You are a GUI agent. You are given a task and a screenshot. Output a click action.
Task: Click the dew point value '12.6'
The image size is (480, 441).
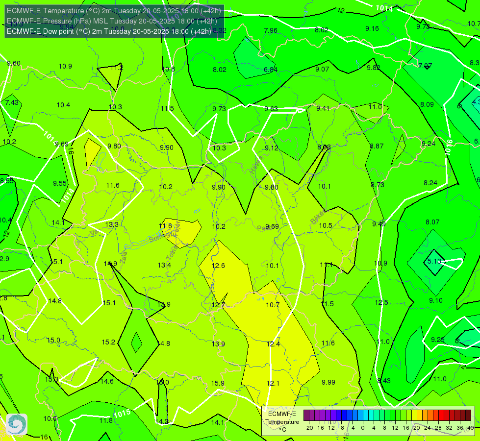[218, 266]
